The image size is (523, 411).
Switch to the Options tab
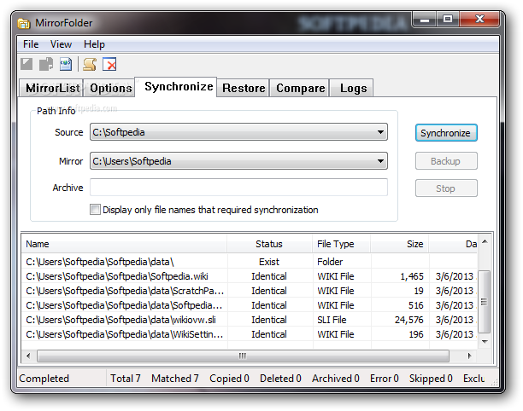[110, 88]
